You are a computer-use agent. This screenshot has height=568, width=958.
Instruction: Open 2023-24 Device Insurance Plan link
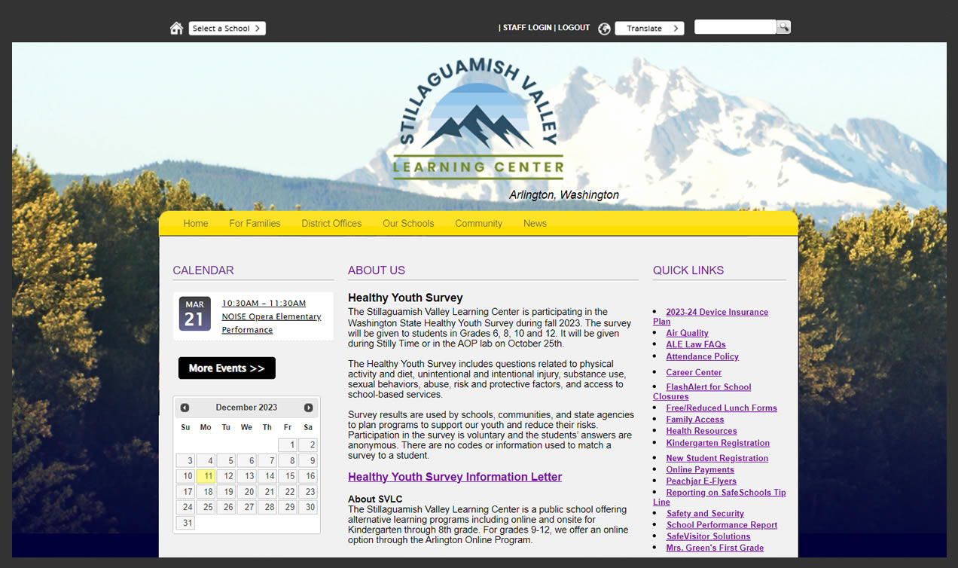(710, 316)
